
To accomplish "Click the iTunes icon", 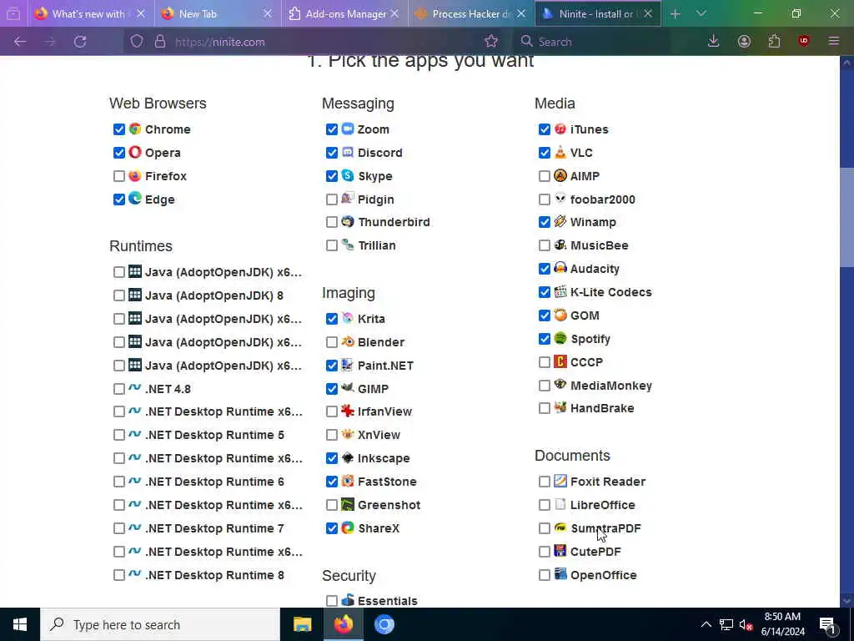I will pos(560,129).
